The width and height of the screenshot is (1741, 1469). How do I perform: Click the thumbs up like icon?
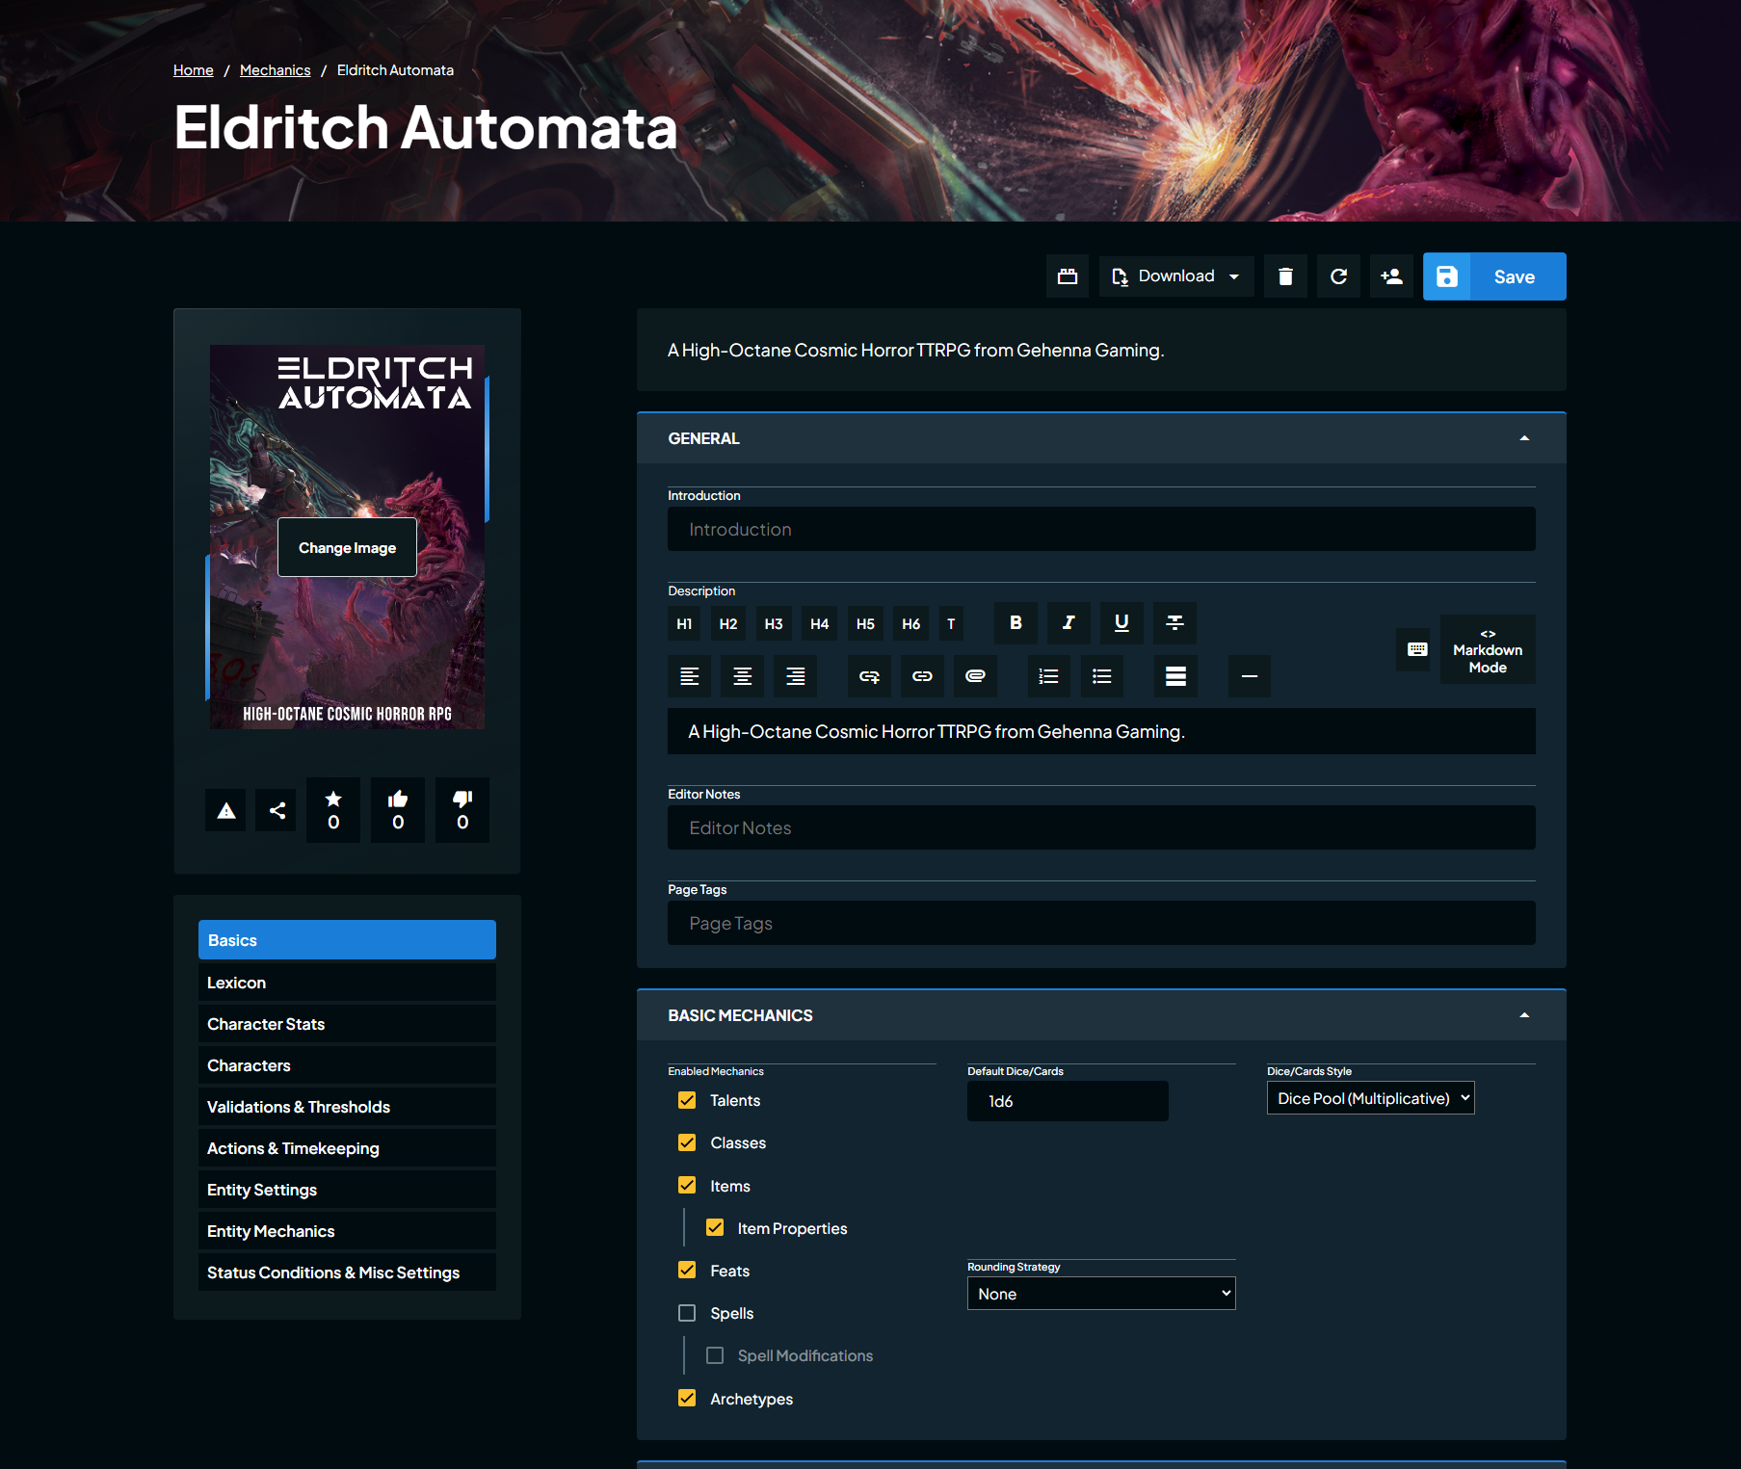(x=398, y=810)
